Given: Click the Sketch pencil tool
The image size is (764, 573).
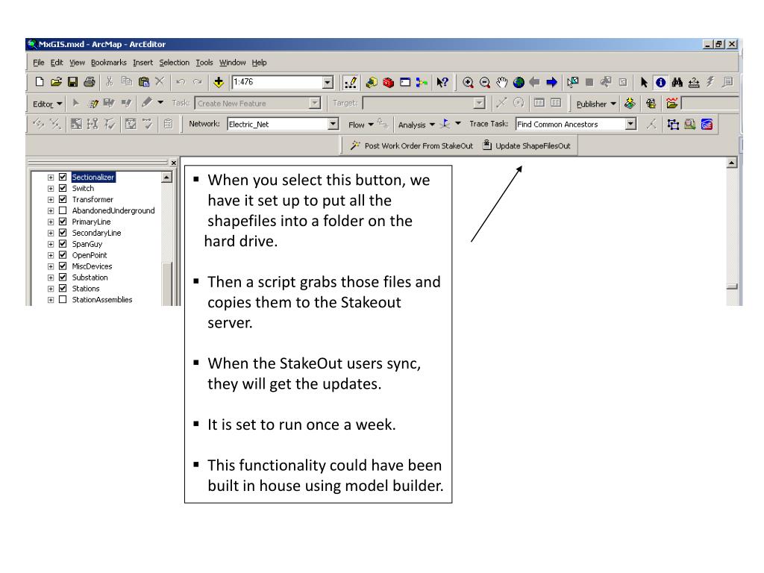Looking at the screenshot, I should [x=147, y=103].
